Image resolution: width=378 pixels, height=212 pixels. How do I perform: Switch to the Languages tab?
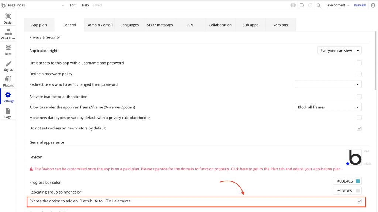coord(130,25)
